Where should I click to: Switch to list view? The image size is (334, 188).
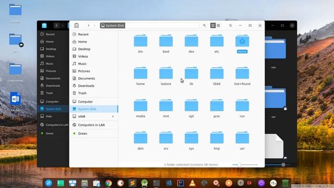[x=218, y=26]
